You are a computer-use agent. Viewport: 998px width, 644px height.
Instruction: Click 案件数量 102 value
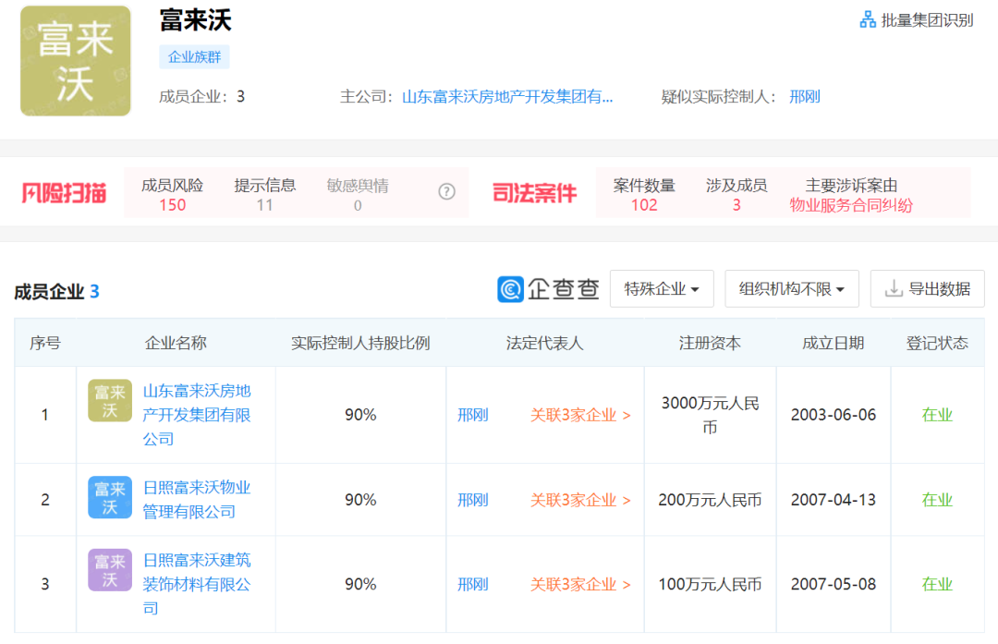tap(644, 205)
